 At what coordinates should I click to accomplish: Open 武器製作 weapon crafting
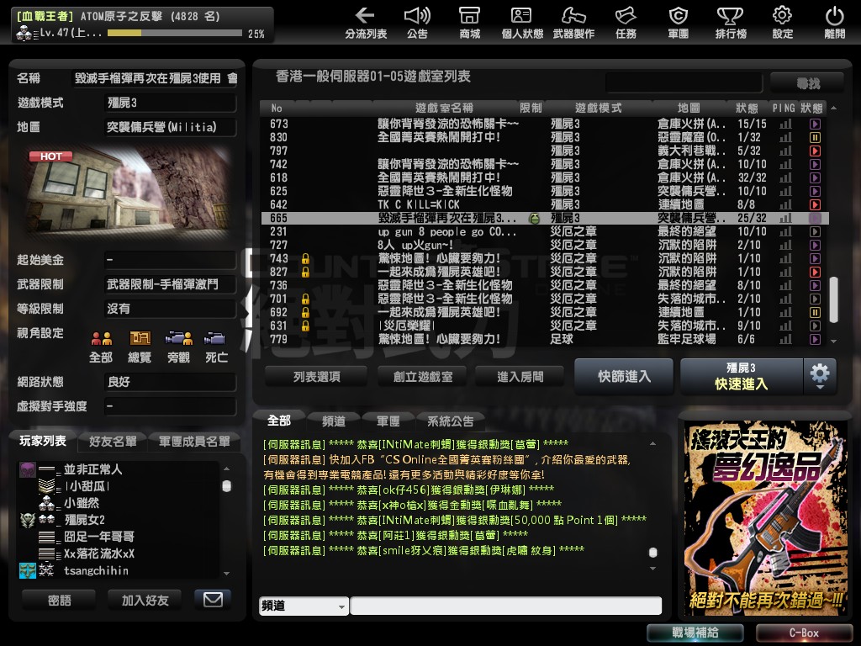[573, 23]
